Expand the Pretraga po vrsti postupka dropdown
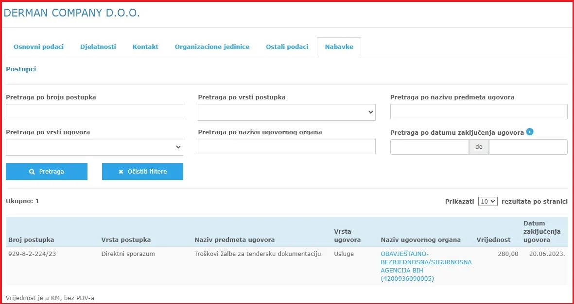This screenshot has height=304, width=574. [287, 112]
